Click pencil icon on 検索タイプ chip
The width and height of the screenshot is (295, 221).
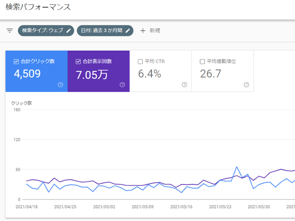(68, 31)
